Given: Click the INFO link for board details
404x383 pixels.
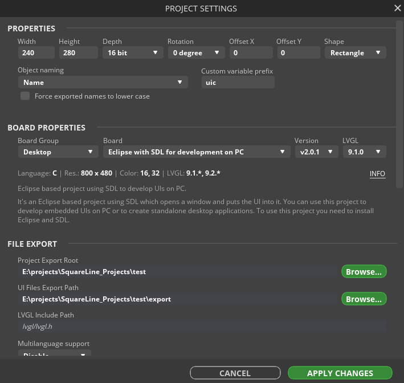Looking at the screenshot, I should click(377, 174).
